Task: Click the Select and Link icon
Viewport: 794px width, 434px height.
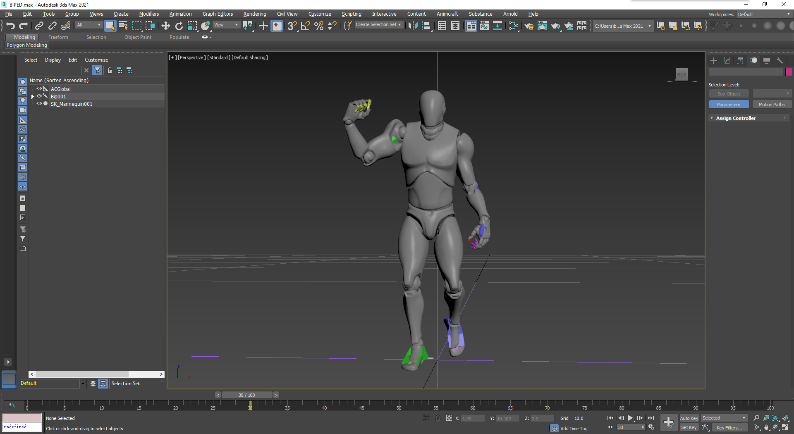Action: (x=39, y=26)
